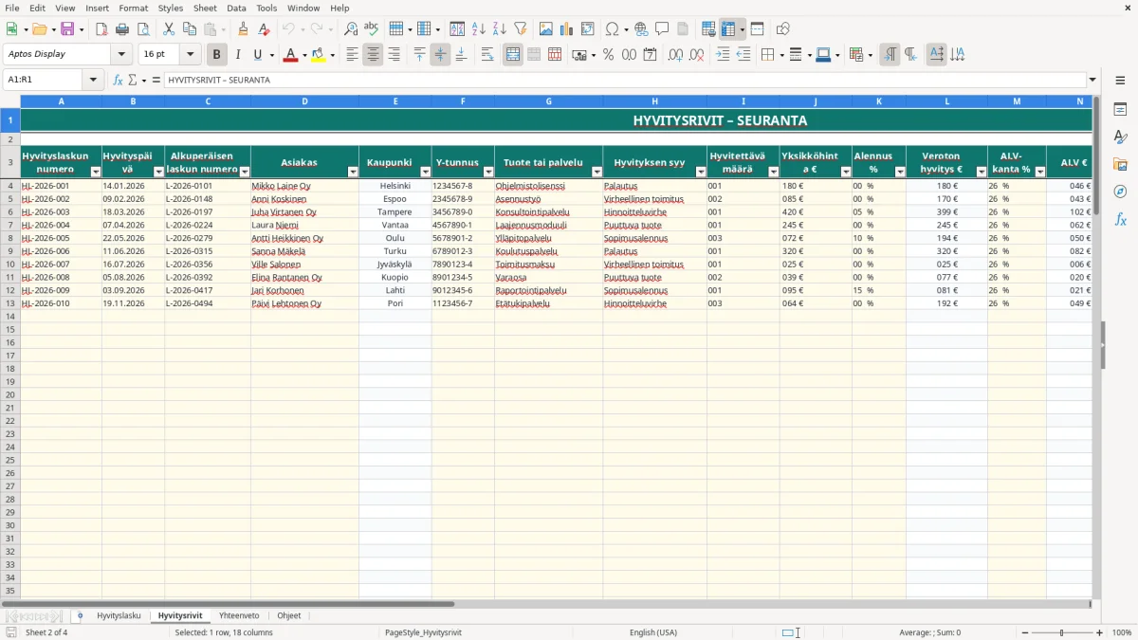This screenshot has height=640, width=1138.
Task: Center text horizontally
Action: click(x=373, y=55)
